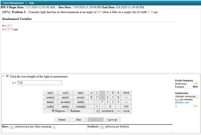
Task: Click keypad digit 7
Action: [108, 93]
